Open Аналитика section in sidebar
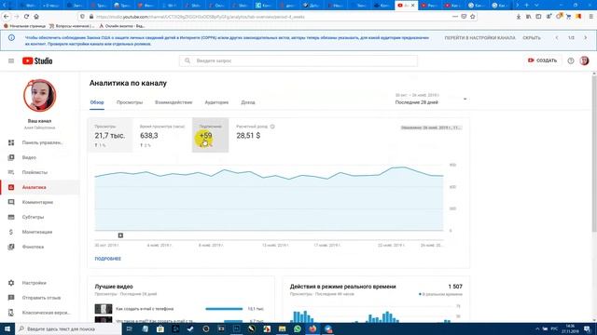The image size is (597, 335). (39, 187)
